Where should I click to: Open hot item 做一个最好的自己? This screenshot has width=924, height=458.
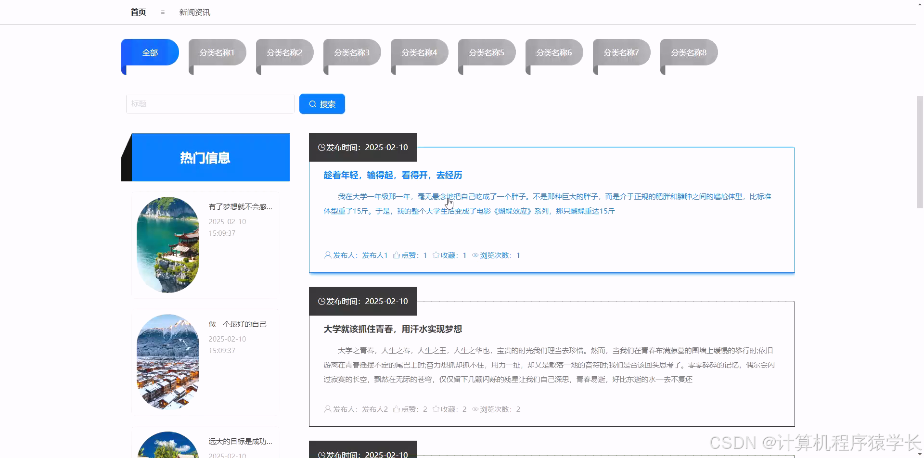pos(237,324)
